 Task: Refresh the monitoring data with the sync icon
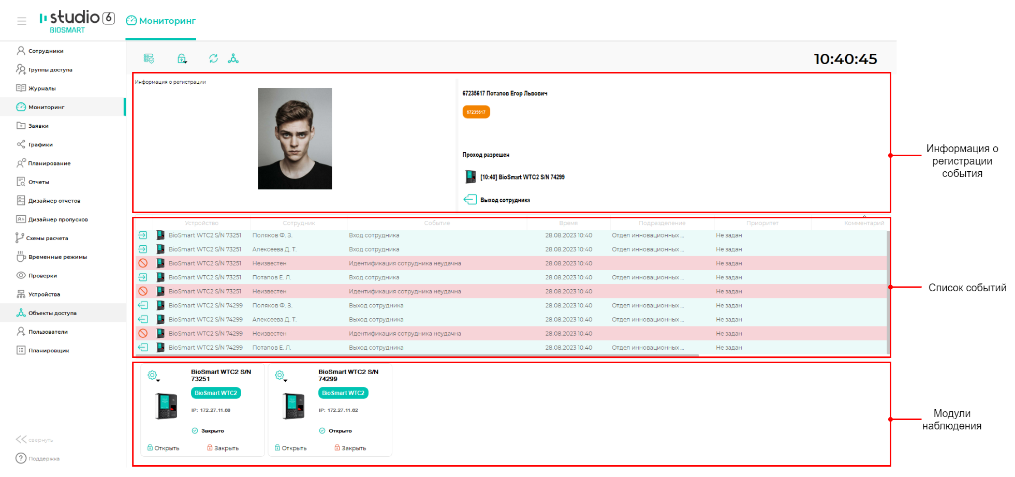point(213,58)
